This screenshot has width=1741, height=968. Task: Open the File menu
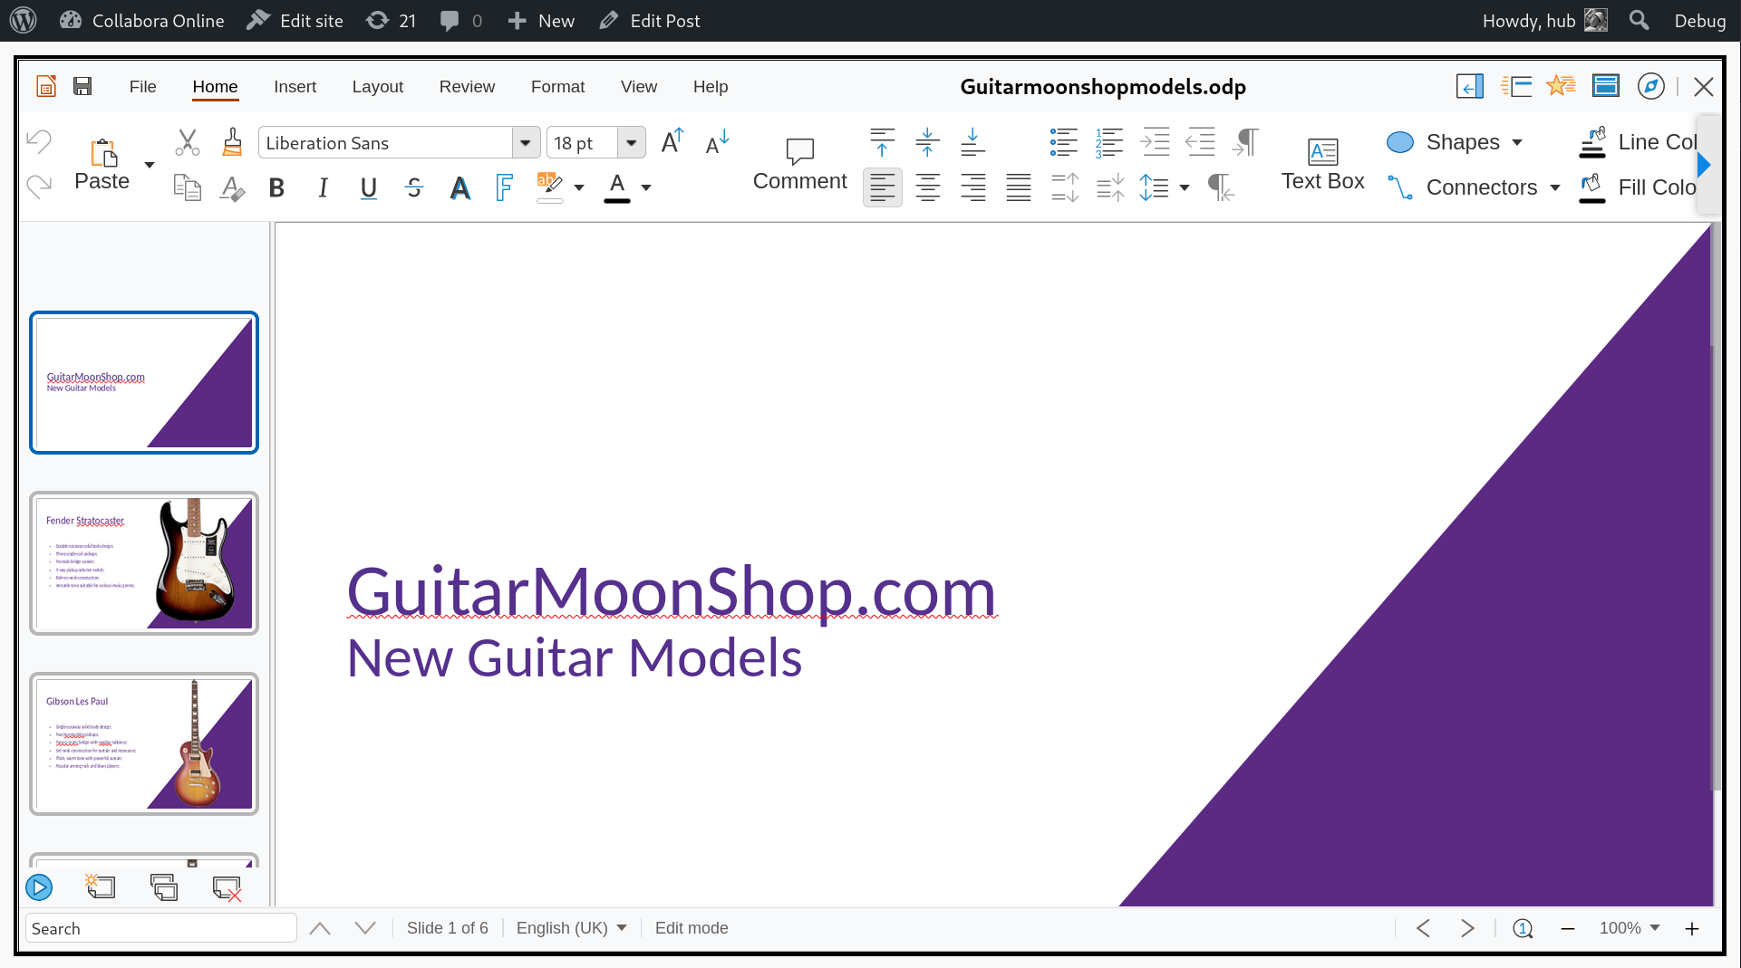click(142, 87)
